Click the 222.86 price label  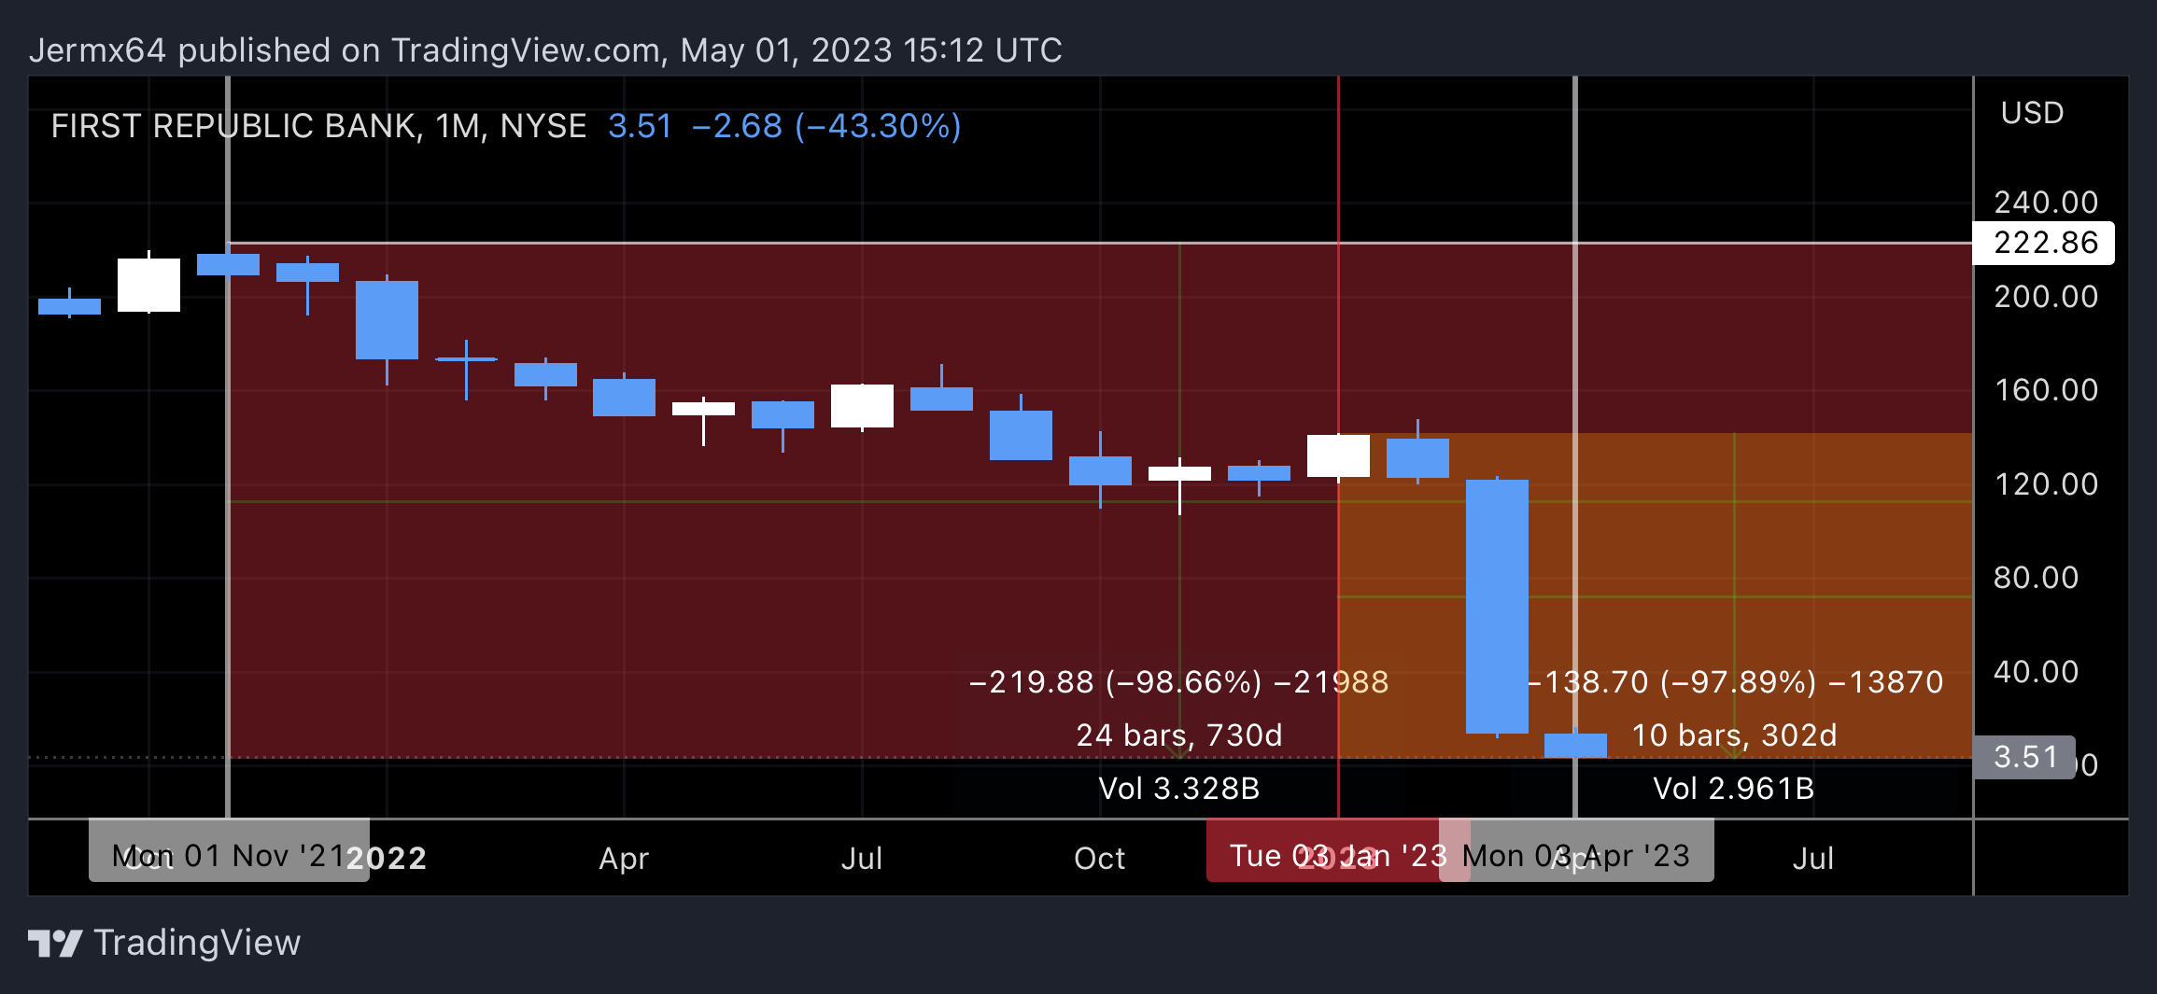click(x=2043, y=243)
